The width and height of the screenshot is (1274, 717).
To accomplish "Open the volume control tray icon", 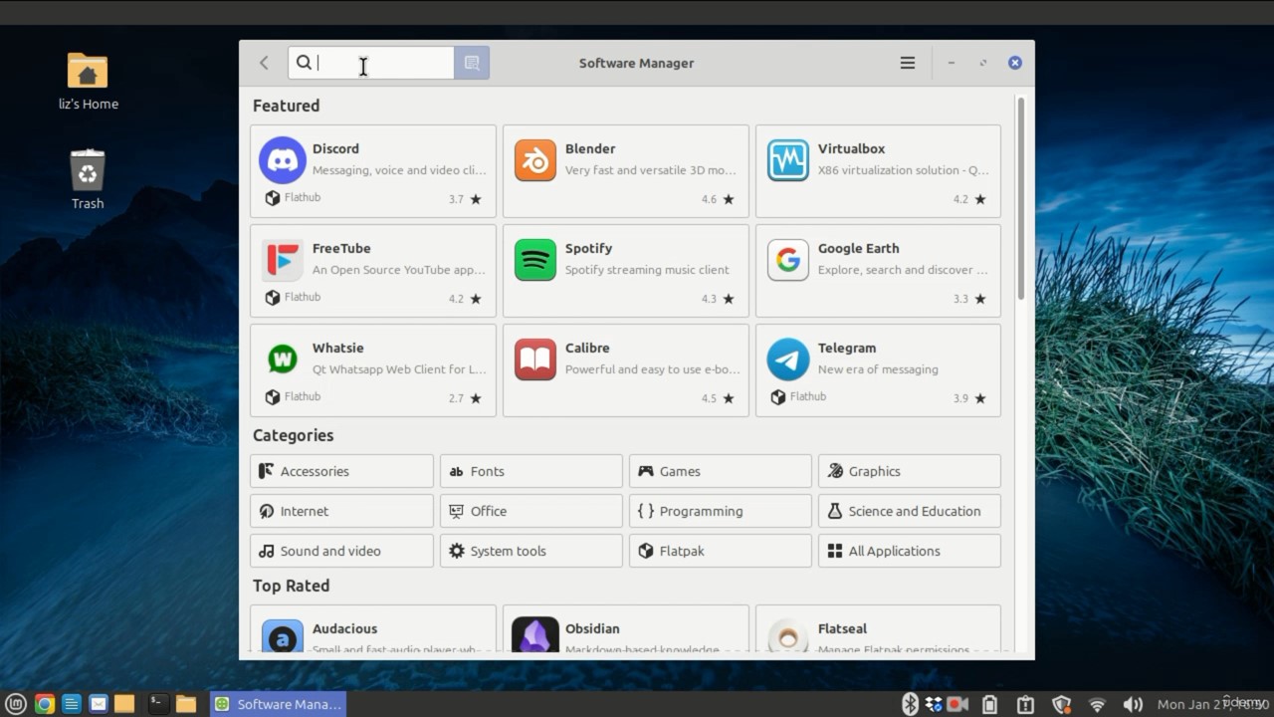I will 1133,705.
